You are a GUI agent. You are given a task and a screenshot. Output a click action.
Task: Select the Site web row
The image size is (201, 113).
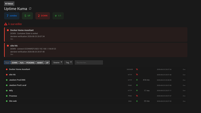pos(96,101)
